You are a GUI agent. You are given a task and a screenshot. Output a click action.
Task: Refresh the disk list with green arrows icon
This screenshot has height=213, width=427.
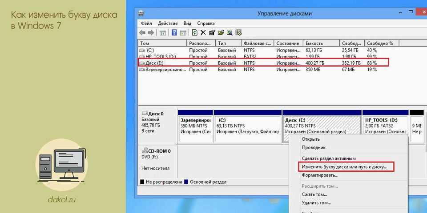(x=195, y=33)
